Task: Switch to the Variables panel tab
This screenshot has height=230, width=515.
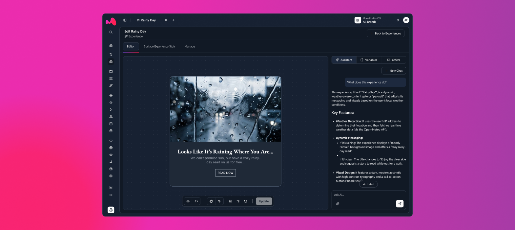Action: tap(369, 60)
